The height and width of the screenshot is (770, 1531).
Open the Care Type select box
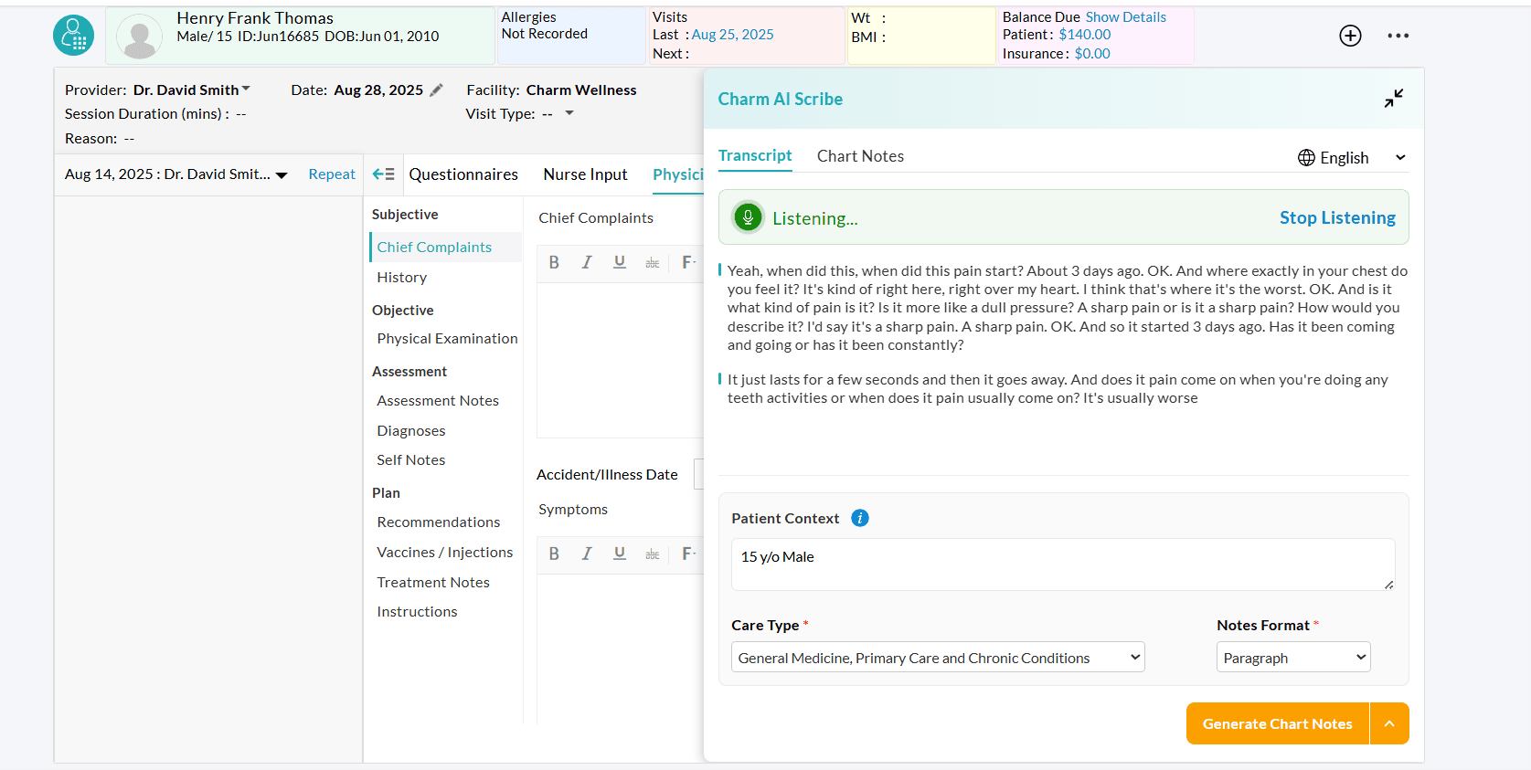(938, 658)
